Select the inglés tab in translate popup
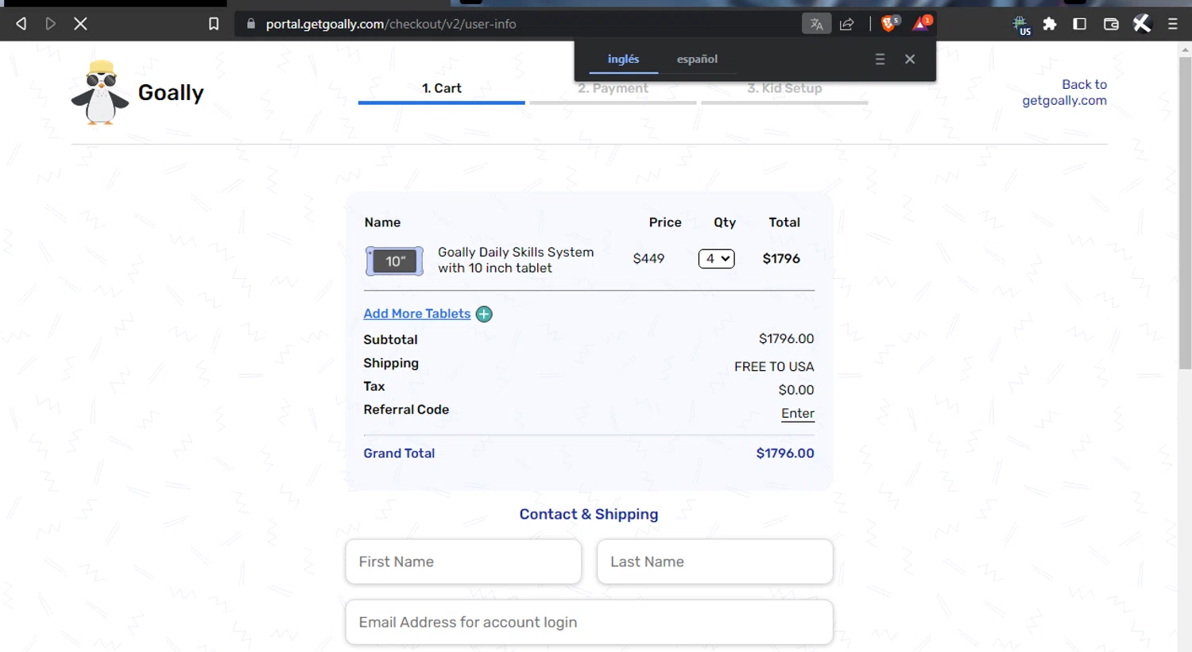Image resolution: width=1192 pixels, height=652 pixels. 623,59
